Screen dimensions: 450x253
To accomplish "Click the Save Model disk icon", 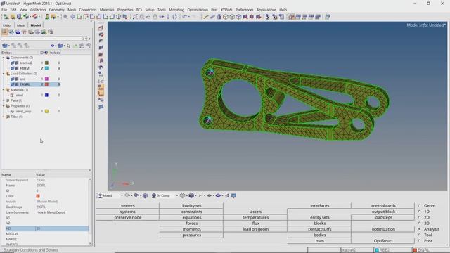I will (x=19, y=17).
